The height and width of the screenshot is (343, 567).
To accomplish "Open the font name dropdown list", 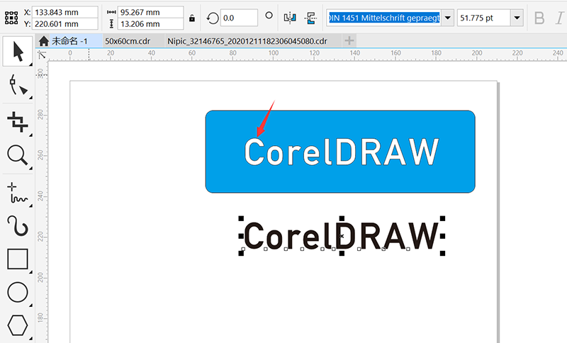I will pos(448,18).
